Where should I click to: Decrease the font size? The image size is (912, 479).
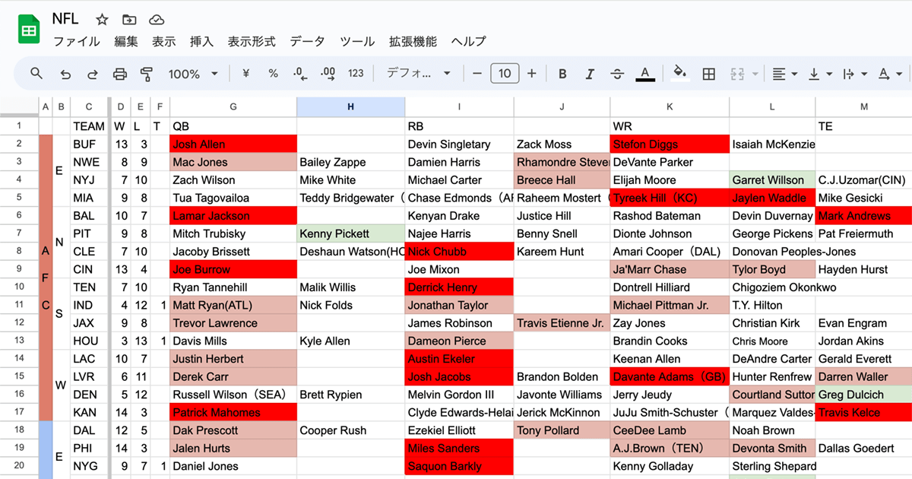pos(477,74)
